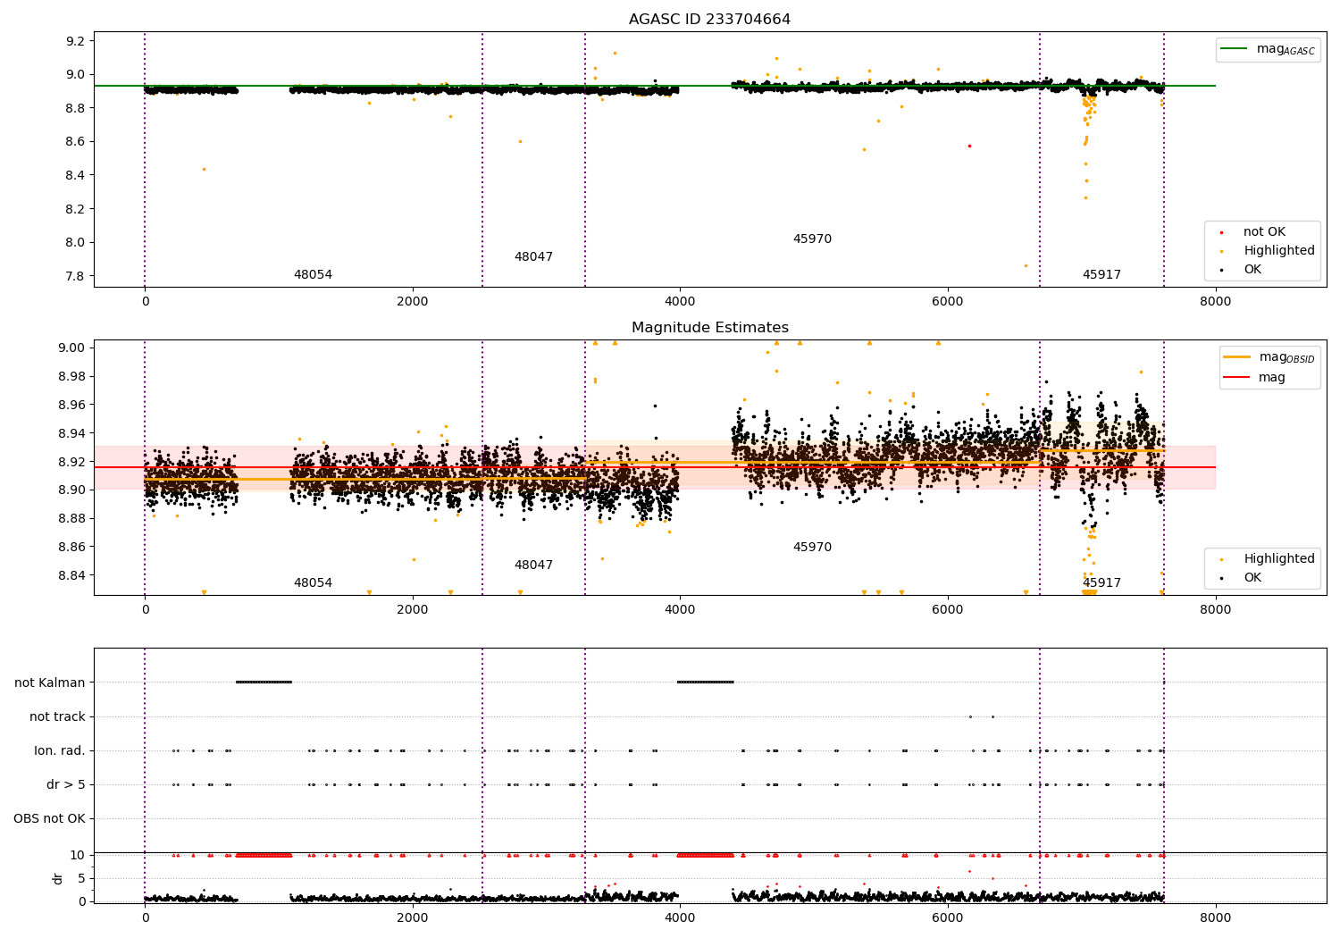Click the 'Ion. rad.' row label
Image resolution: width=1340 pixels, height=938 pixels.
(60, 750)
